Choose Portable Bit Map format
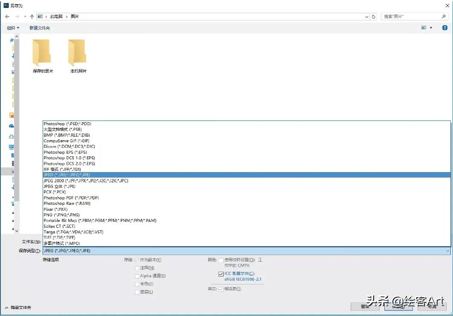The image size is (453, 316). tap(247, 221)
